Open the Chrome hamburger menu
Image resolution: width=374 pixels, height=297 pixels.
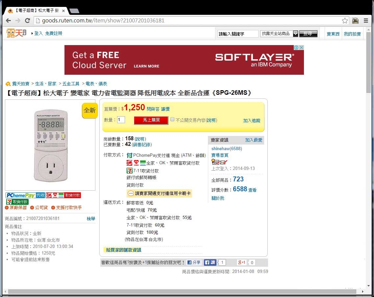(366, 20)
